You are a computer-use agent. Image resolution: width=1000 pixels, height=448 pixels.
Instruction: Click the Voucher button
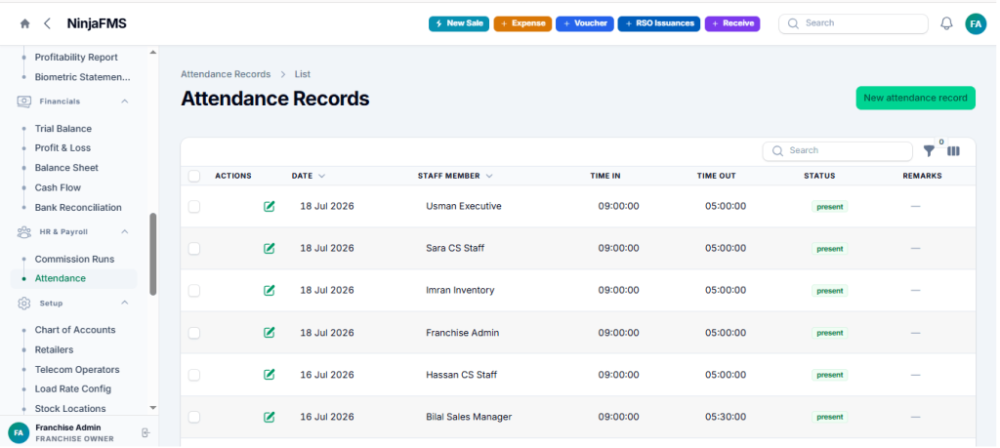pyautogui.click(x=585, y=23)
